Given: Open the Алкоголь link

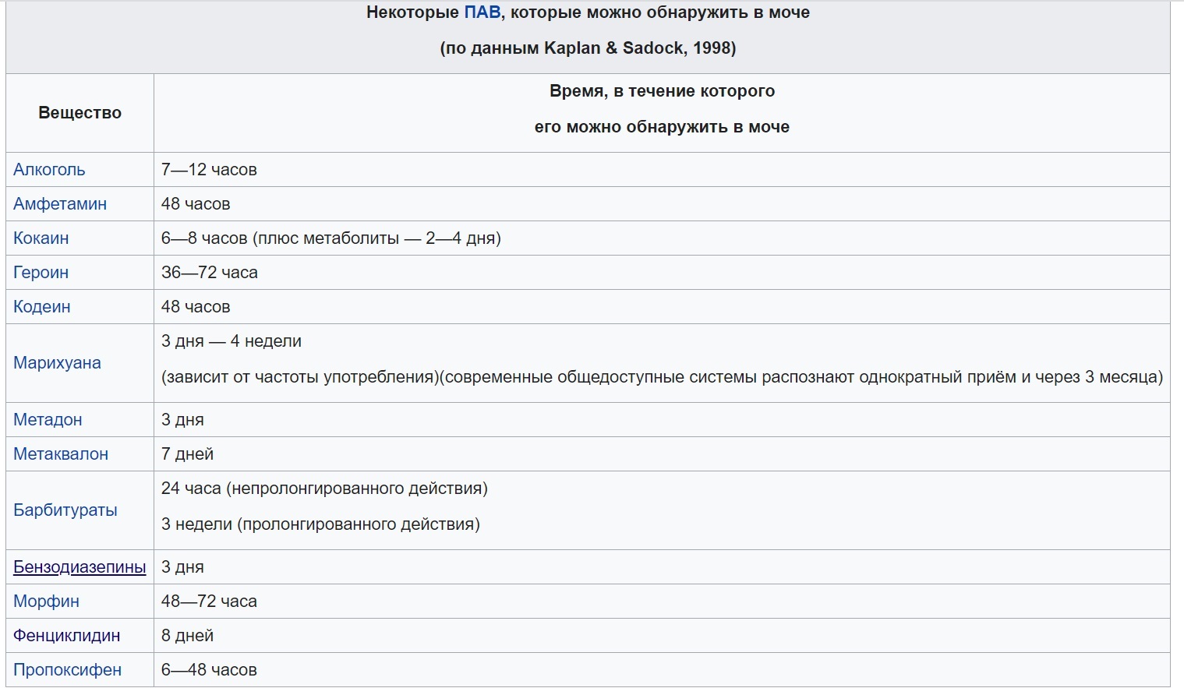Looking at the screenshot, I should 49,170.
